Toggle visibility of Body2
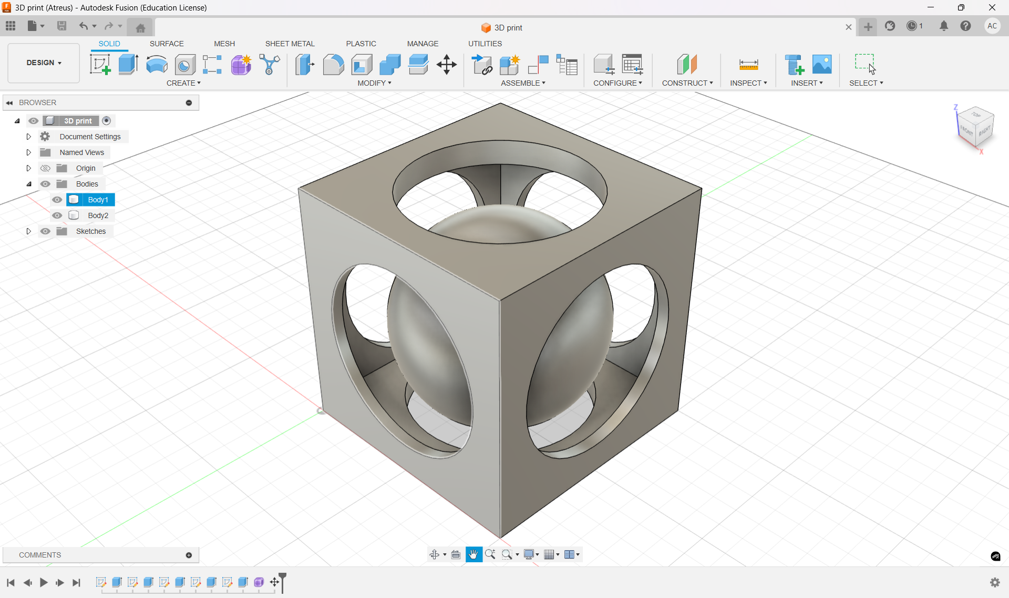The height and width of the screenshot is (598, 1009). click(57, 215)
